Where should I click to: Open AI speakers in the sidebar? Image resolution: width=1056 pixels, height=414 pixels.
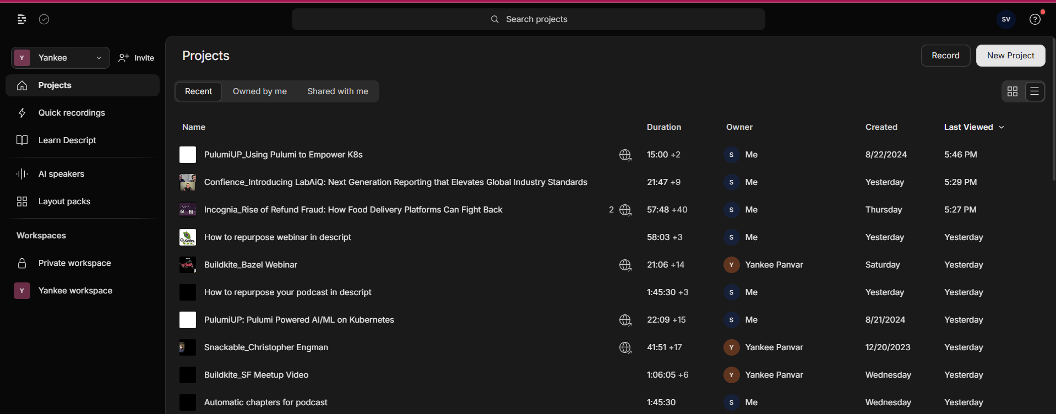tap(61, 174)
